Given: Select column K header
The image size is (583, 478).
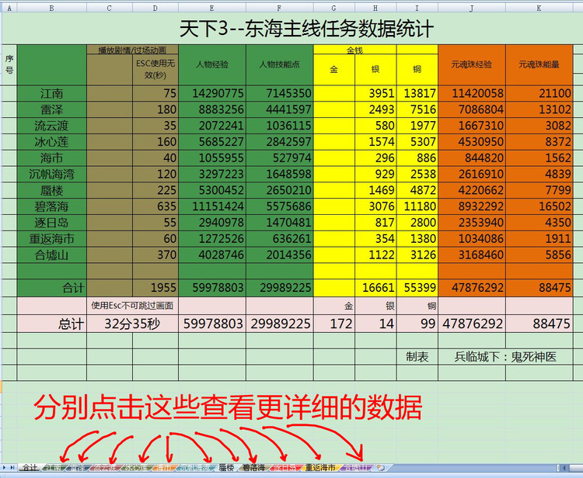Looking at the screenshot, I should 539,8.
